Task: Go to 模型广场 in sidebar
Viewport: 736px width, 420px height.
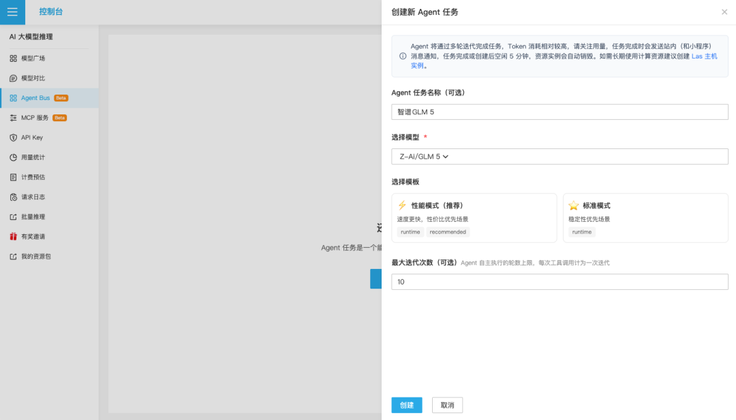Action: [x=49, y=59]
